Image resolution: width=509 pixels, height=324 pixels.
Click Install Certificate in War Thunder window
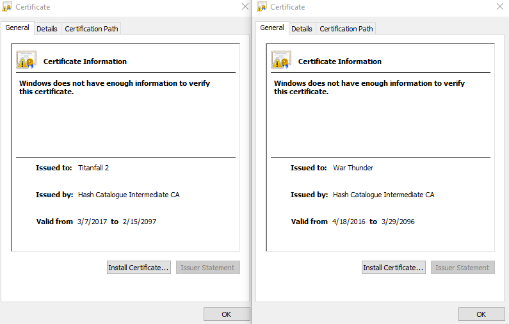(x=394, y=268)
